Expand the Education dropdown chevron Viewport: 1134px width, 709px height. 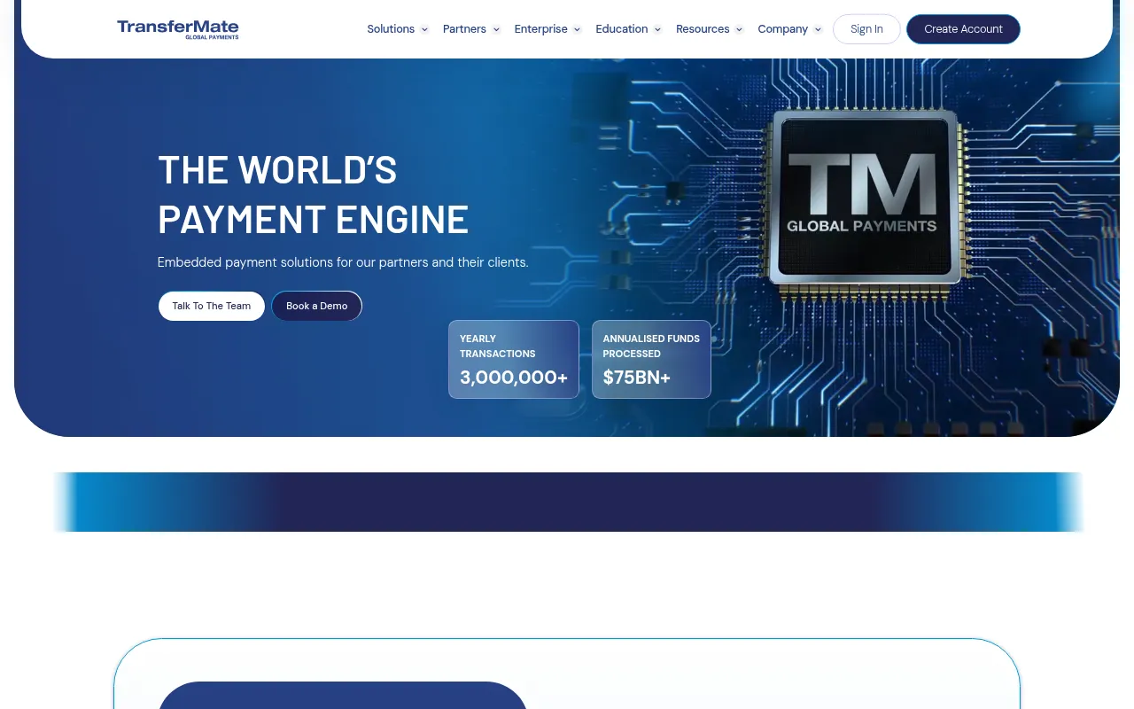click(x=657, y=29)
